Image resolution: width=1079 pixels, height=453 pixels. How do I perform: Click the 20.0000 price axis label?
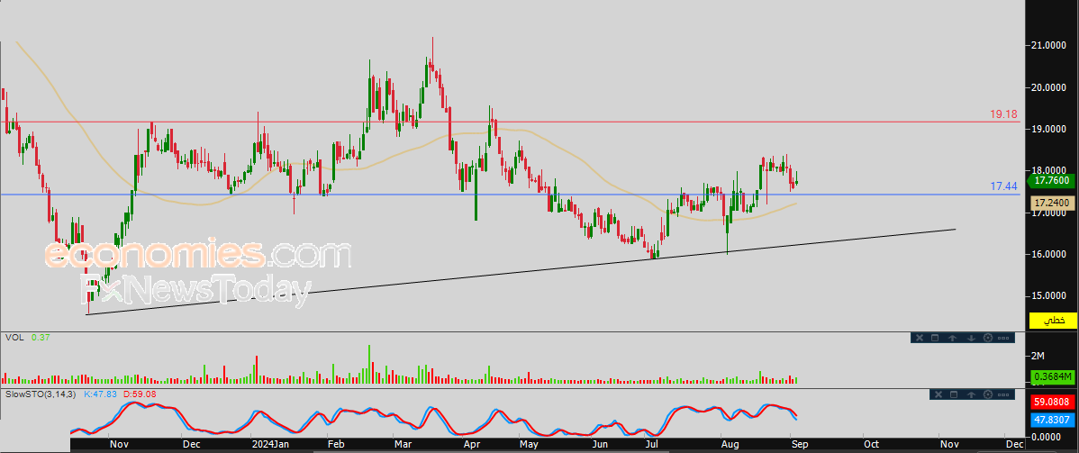click(x=1048, y=87)
